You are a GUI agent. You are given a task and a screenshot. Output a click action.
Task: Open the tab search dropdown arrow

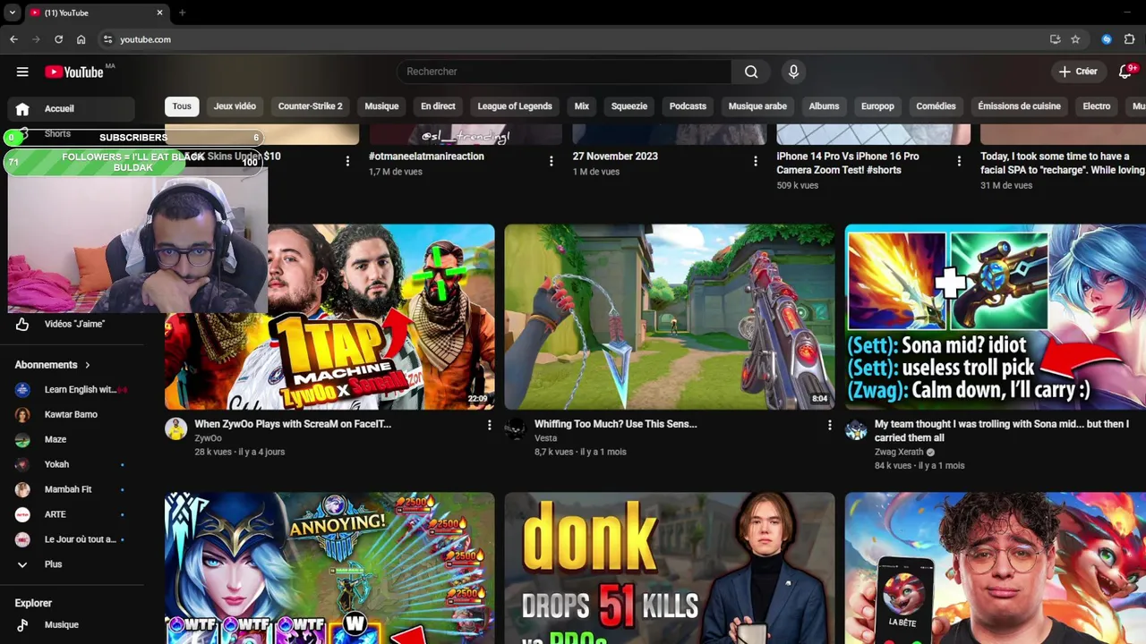12,13
